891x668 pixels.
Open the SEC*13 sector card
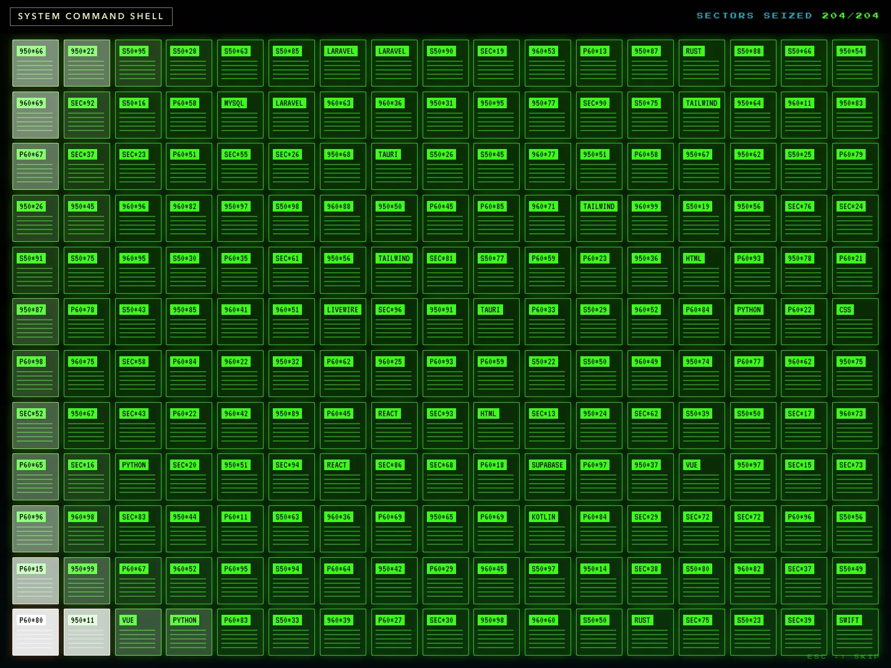(x=548, y=426)
